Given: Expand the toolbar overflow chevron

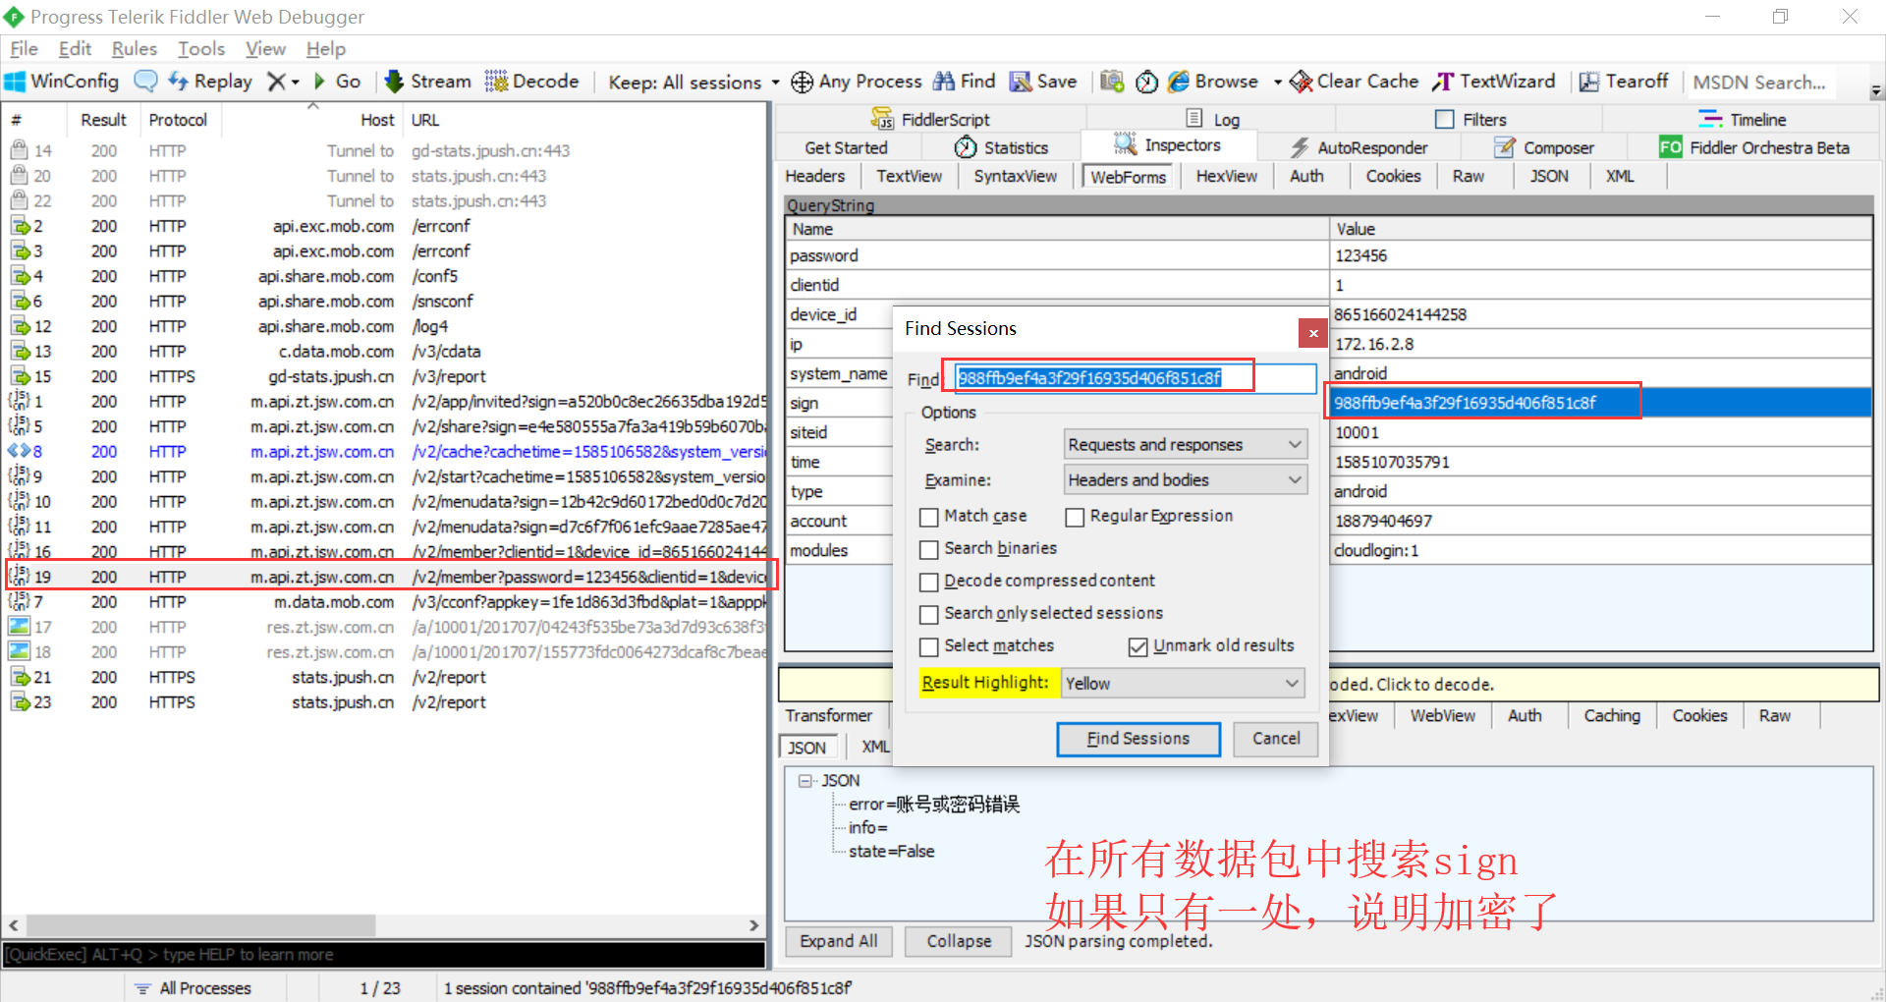Looking at the screenshot, I should pos(1876,91).
